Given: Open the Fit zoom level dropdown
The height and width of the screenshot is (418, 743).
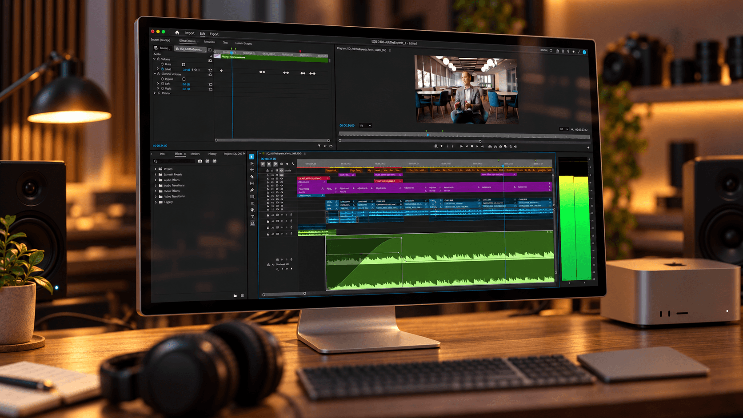Looking at the screenshot, I should click(x=365, y=125).
